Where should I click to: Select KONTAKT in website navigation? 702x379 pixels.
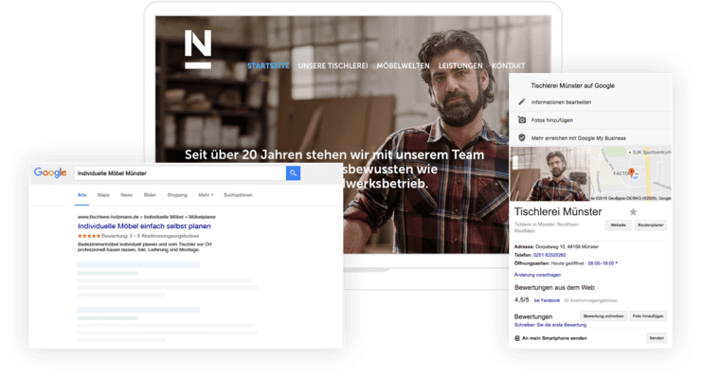[x=509, y=66]
